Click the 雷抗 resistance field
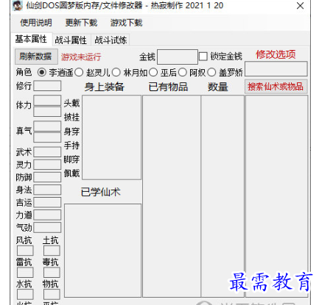 pos(25,273)
